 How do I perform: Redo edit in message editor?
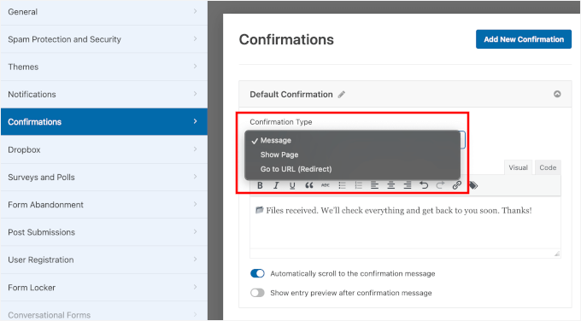pyautogui.click(x=440, y=185)
